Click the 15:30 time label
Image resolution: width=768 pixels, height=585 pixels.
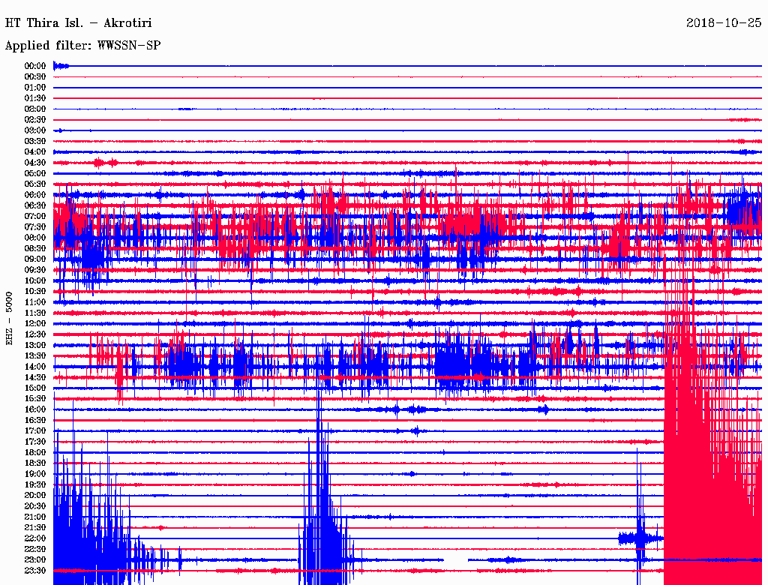point(35,399)
